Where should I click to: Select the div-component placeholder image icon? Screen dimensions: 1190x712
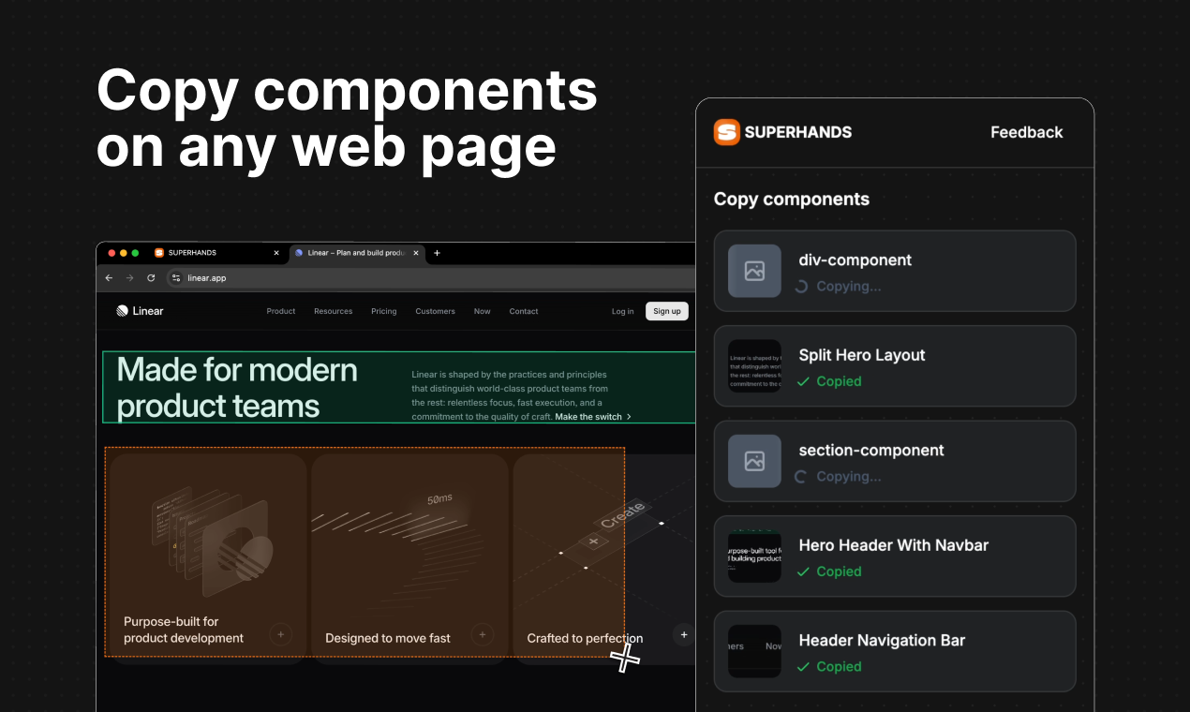[x=754, y=271]
